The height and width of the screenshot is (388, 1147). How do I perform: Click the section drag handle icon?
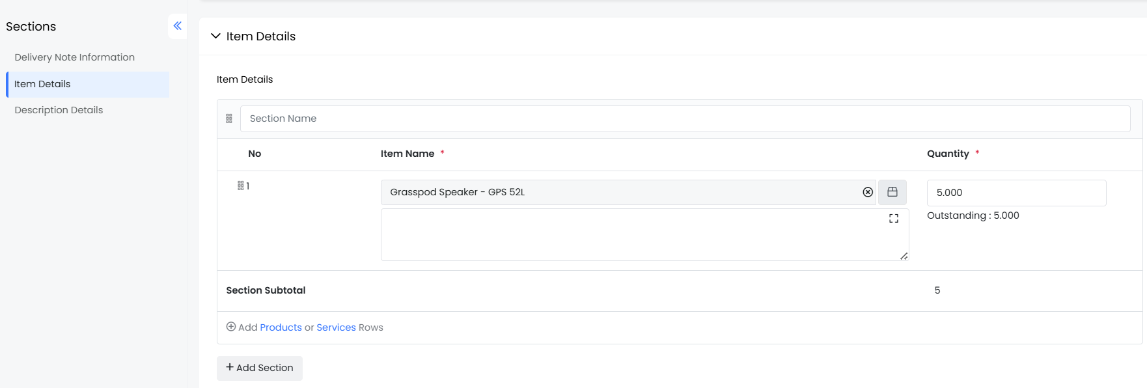click(229, 118)
